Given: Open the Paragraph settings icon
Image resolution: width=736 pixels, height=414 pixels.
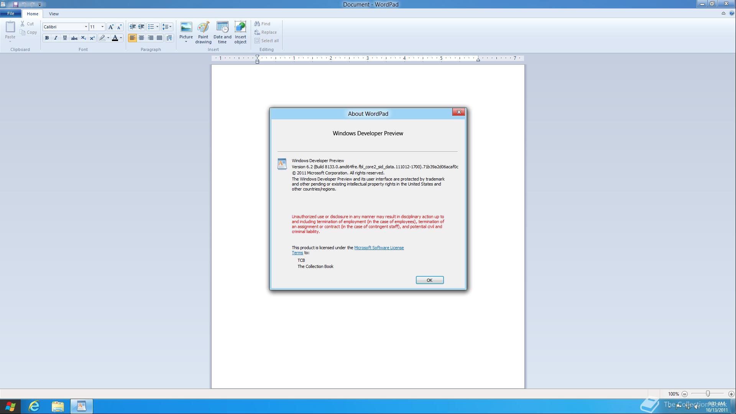Looking at the screenshot, I should pos(169,38).
